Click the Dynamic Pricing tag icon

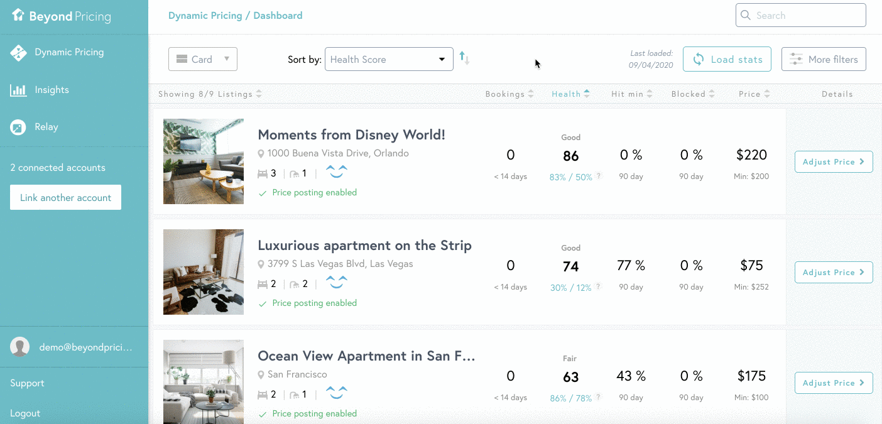click(x=18, y=53)
